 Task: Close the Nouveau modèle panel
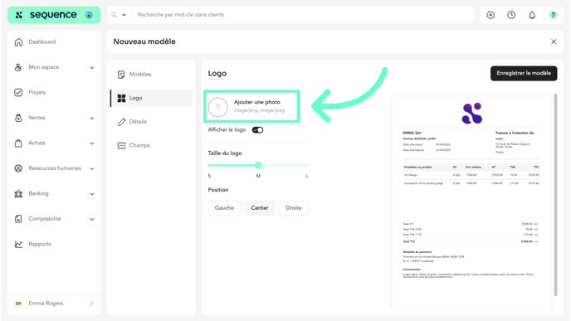pos(554,41)
